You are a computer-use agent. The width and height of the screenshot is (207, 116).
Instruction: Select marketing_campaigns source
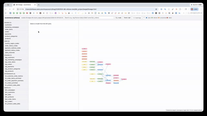tap(12, 27)
